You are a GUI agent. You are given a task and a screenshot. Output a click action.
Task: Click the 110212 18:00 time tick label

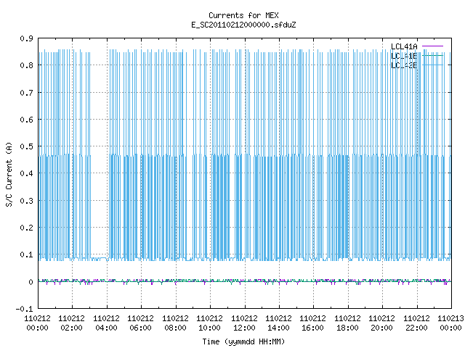tap(348, 323)
